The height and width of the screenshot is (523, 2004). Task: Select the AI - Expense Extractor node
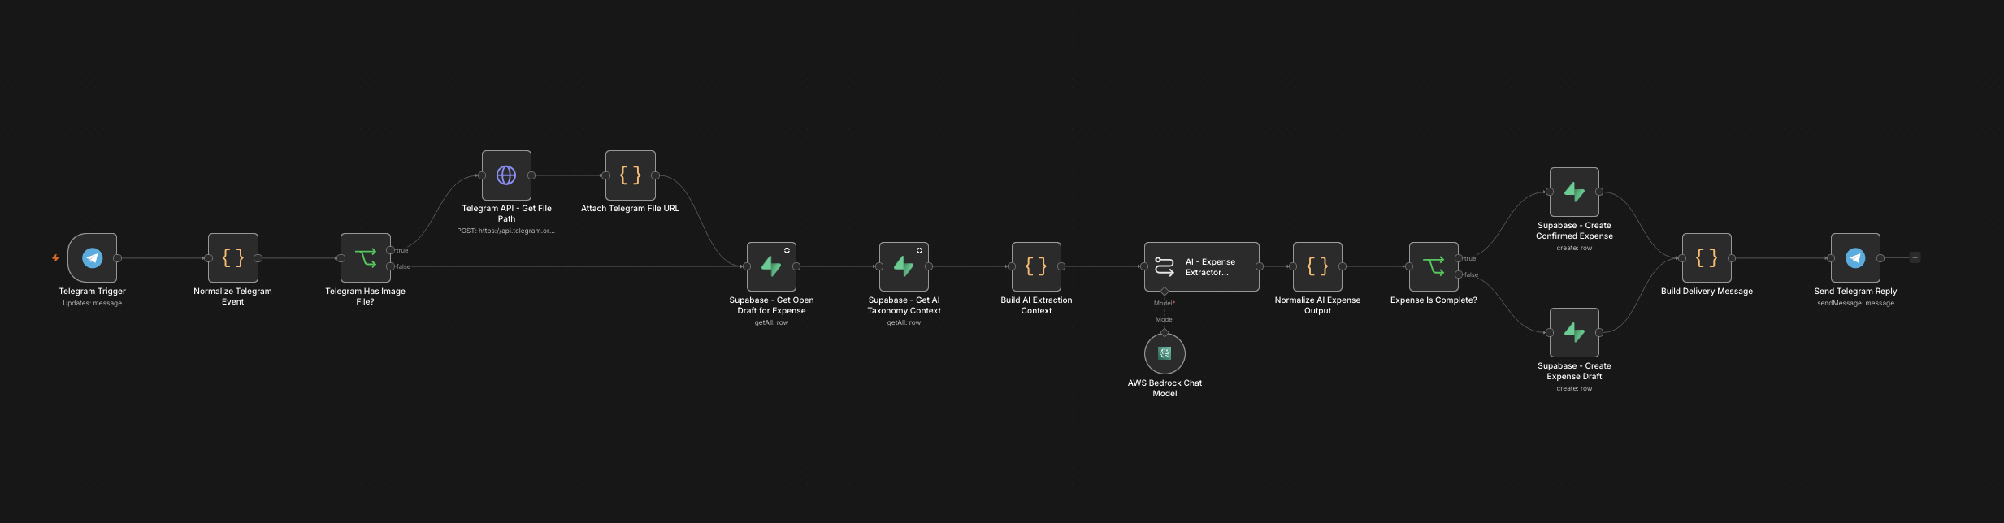click(x=1202, y=266)
